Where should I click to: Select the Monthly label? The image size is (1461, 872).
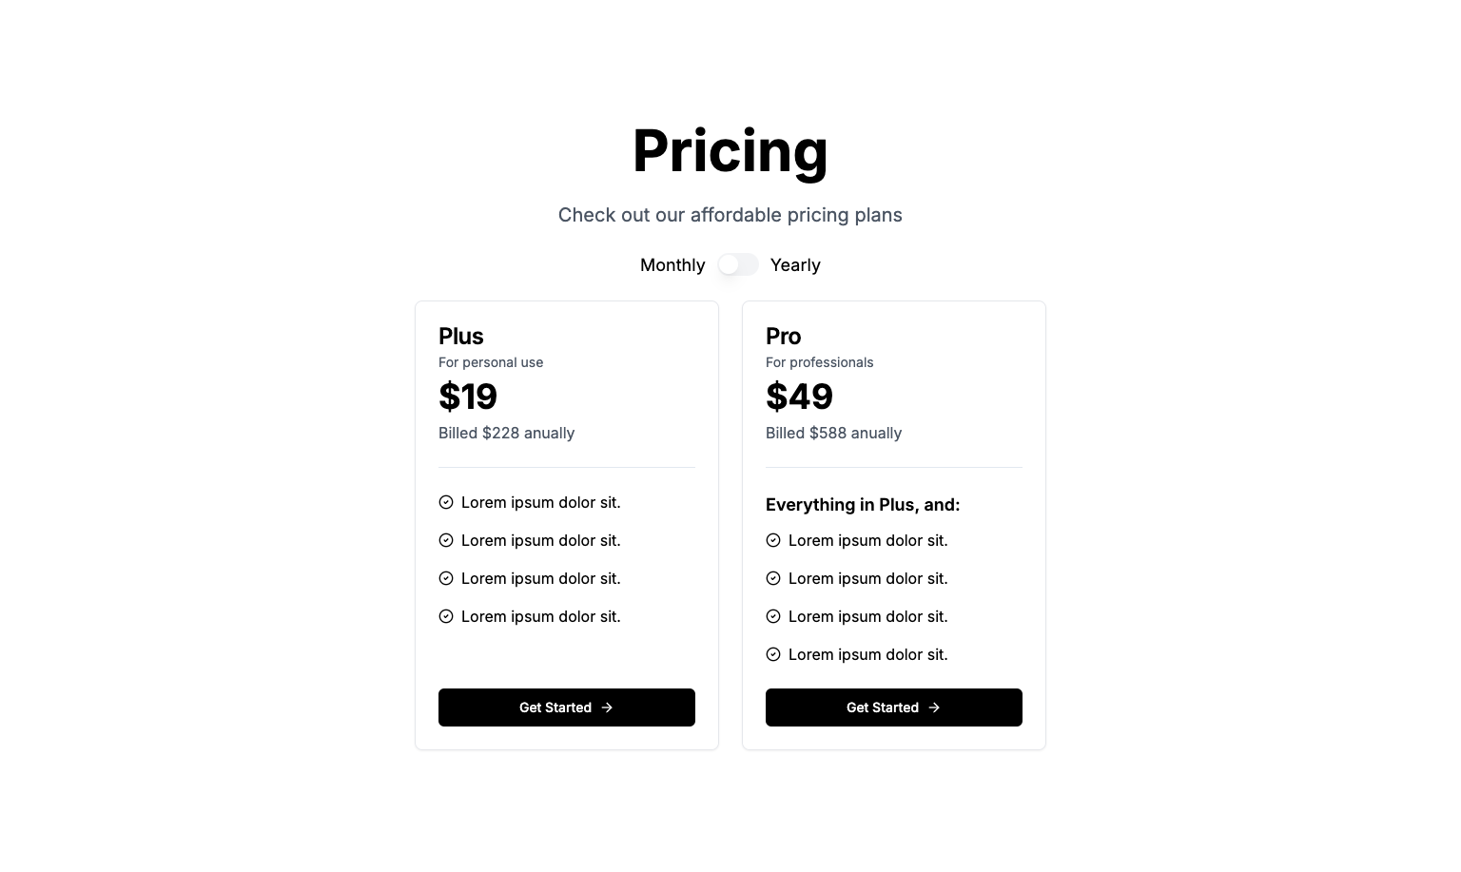point(672,265)
